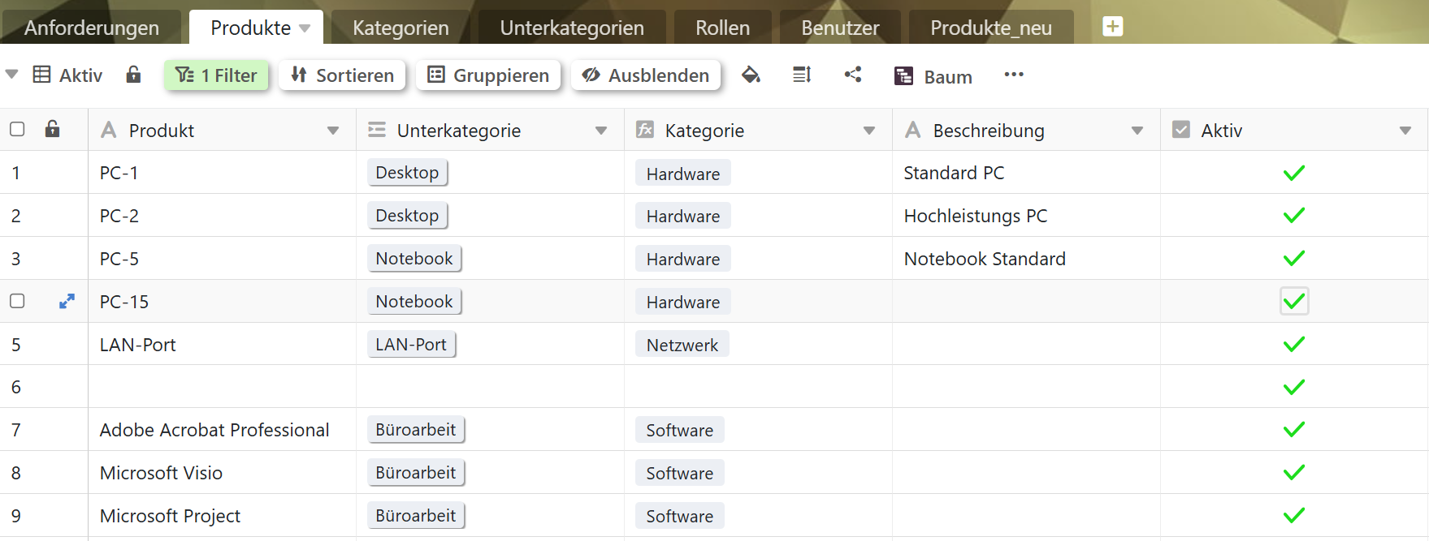
Task: Tick the PC-15 row selection checkbox
Action: tap(17, 301)
